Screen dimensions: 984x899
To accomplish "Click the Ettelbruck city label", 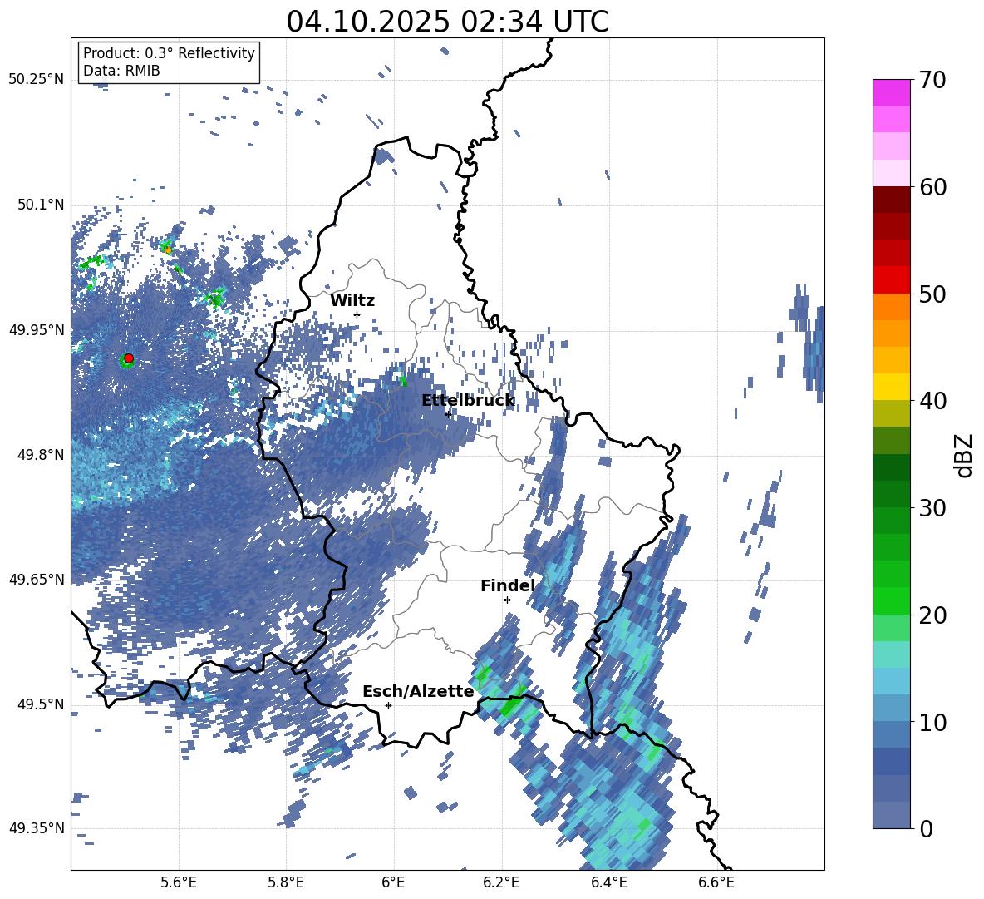I will [x=468, y=400].
